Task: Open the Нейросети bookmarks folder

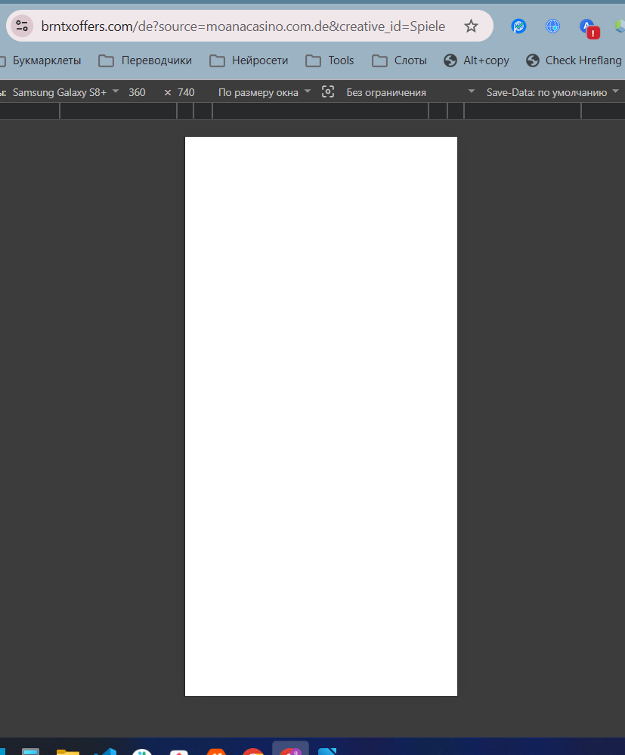Action: pyautogui.click(x=249, y=60)
